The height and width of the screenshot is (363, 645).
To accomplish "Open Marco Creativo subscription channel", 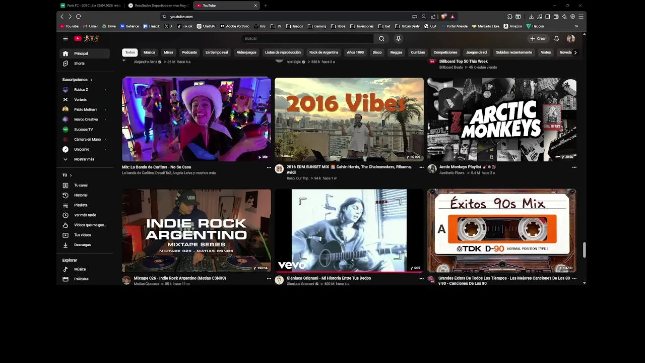I will [x=85, y=119].
